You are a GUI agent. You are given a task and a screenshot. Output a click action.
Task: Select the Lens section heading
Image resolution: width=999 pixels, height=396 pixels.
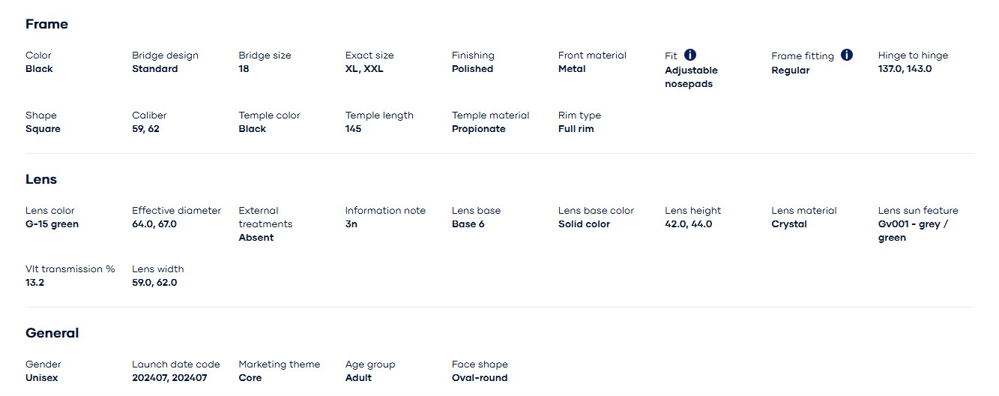click(41, 179)
